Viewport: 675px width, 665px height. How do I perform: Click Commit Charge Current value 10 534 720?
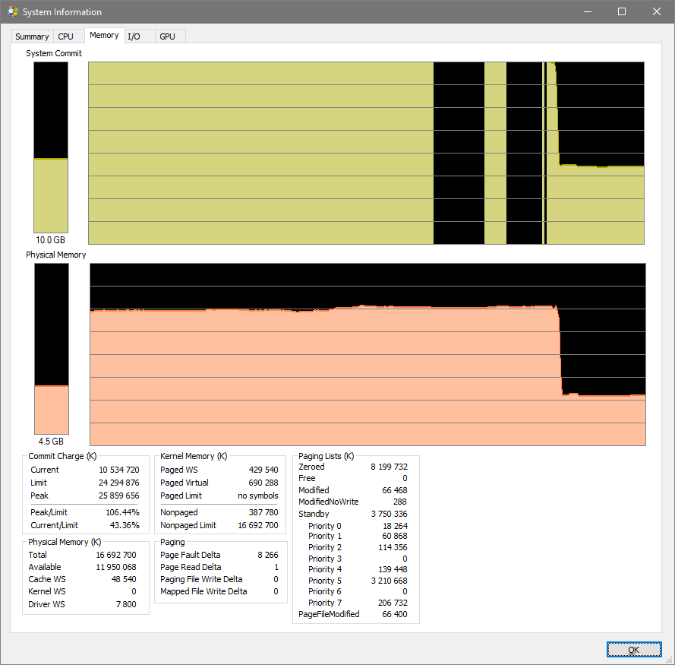[x=119, y=470]
